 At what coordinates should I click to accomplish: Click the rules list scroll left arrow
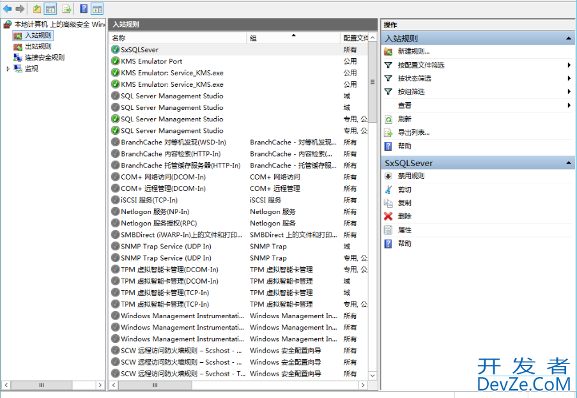pyautogui.click(x=114, y=385)
